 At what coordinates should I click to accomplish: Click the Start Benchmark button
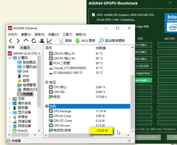point(147,137)
